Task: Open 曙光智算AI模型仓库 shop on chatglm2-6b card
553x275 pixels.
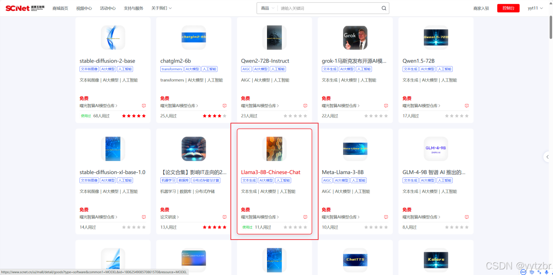Action: 179,106
